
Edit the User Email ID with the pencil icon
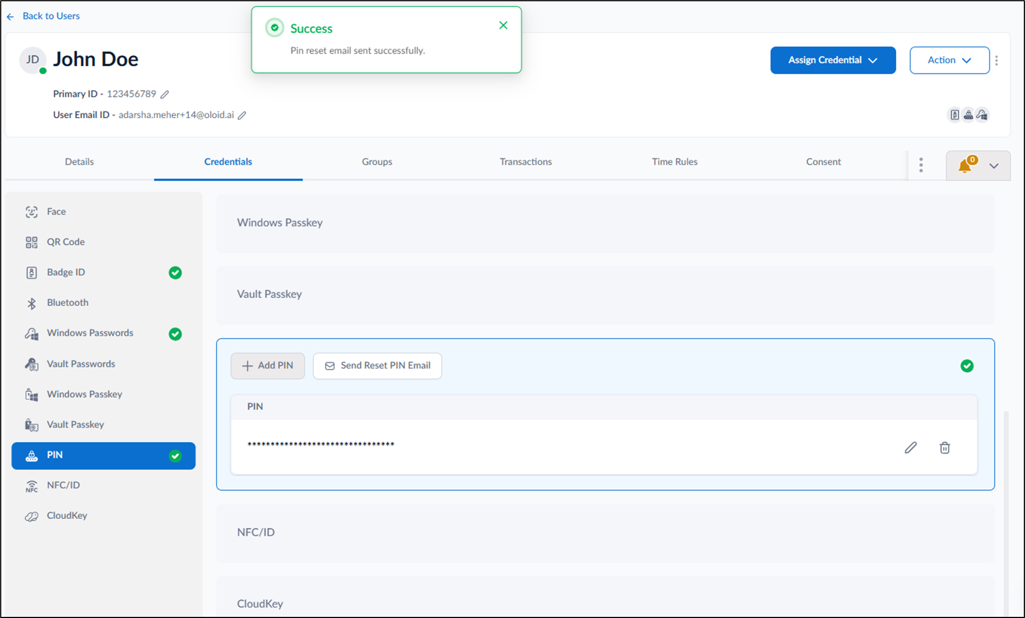pyautogui.click(x=242, y=115)
